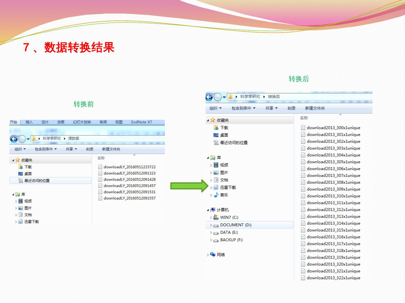Click the WIN7 (C:) drive icon

point(216,217)
